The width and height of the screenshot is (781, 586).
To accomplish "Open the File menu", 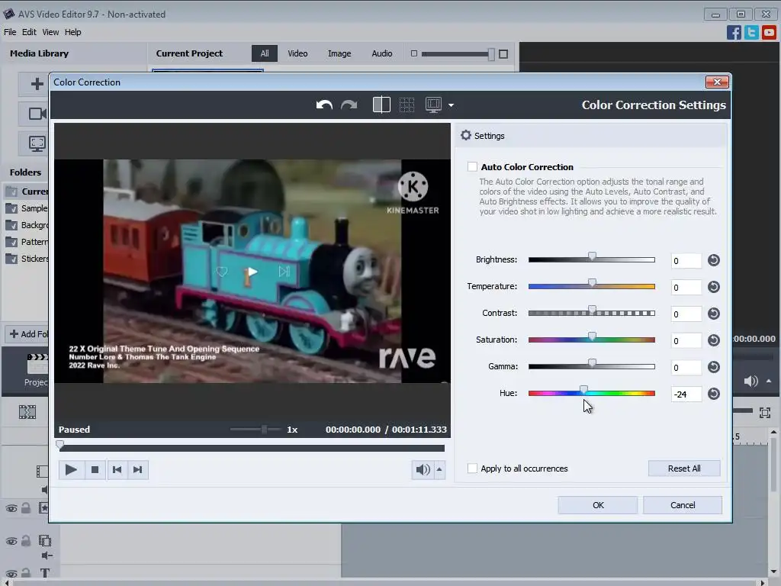I will pos(10,32).
